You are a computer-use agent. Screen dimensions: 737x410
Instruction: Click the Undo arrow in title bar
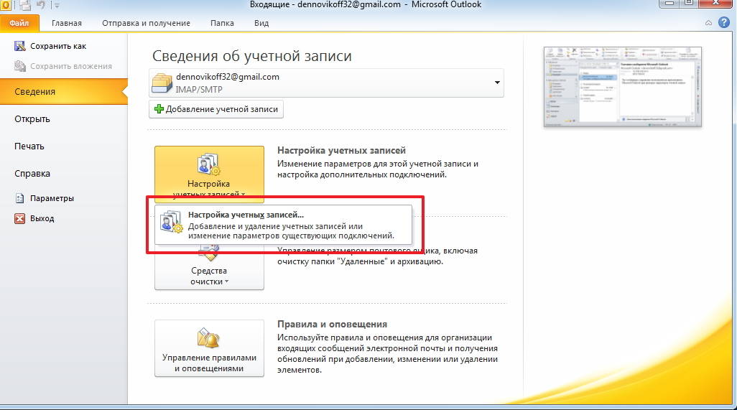pyautogui.click(x=41, y=6)
